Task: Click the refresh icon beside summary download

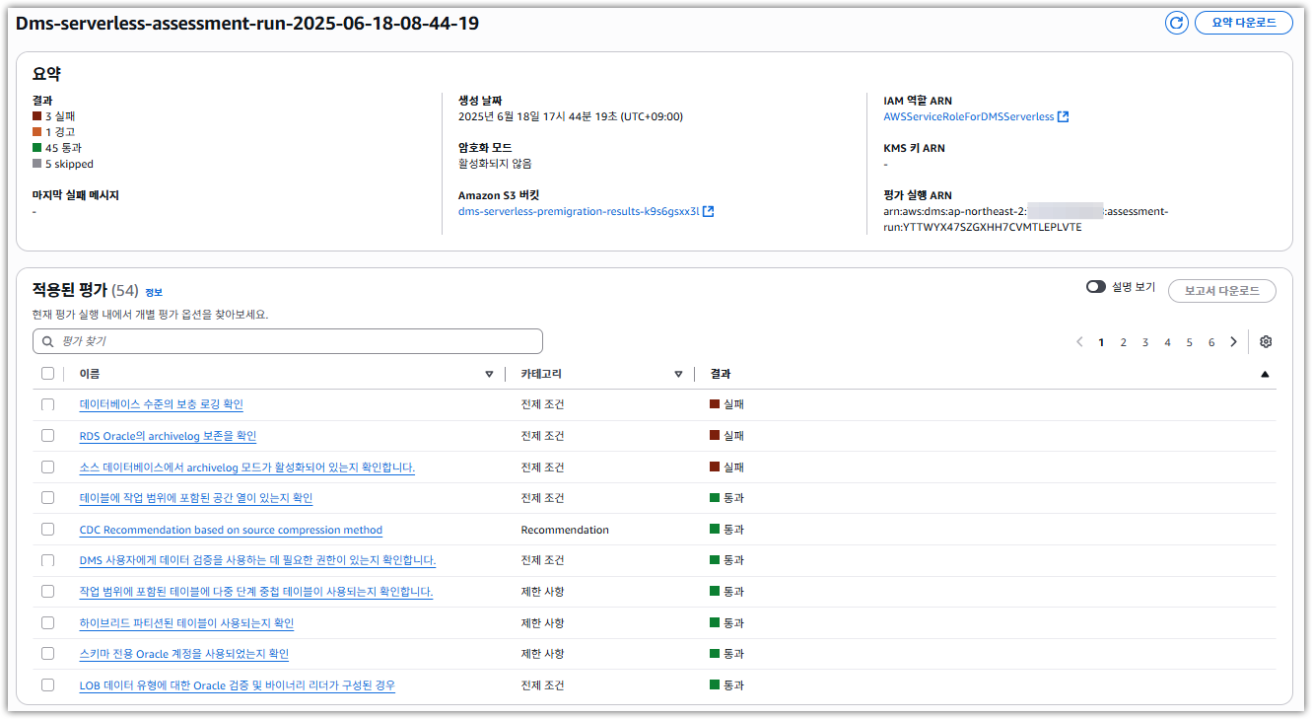Action: (1176, 23)
